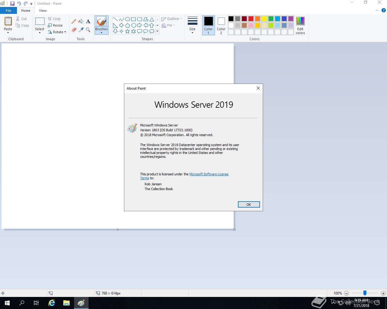This screenshot has width=387, height=309.
Task: Click the zoom slider handle
Action: point(365,293)
